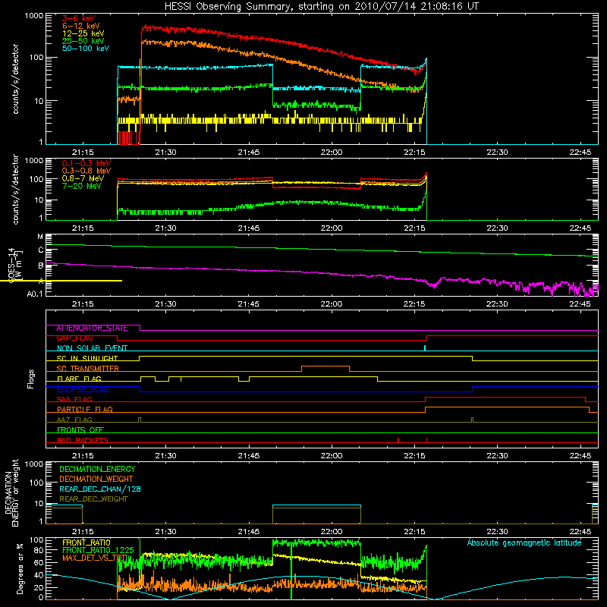Viewport: 607px width, 607px height.
Task: Click the Absolute geomagnetic latitude label
Action: (x=524, y=543)
